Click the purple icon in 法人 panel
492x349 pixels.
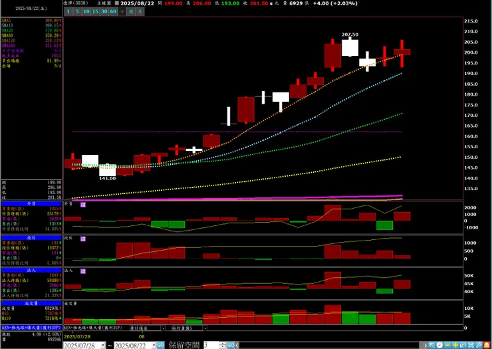[83, 271]
